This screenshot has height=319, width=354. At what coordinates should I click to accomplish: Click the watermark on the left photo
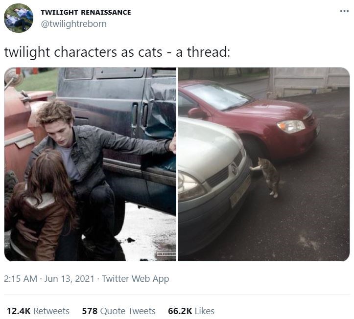click(x=166, y=254)
